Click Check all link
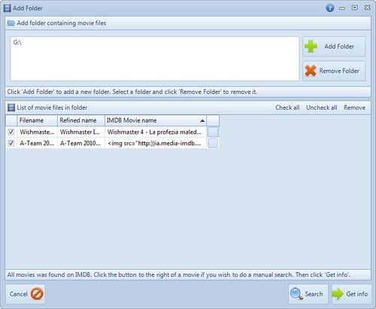Screen dimensions: 376x309 coord(287,108)
